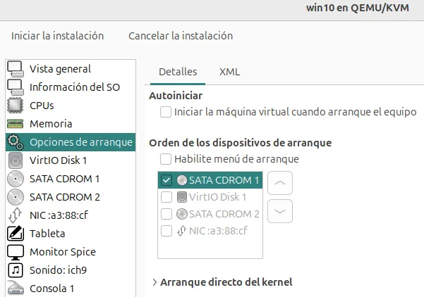
Task: Click Iniciar la instalación
Action: tap(58, 36)
